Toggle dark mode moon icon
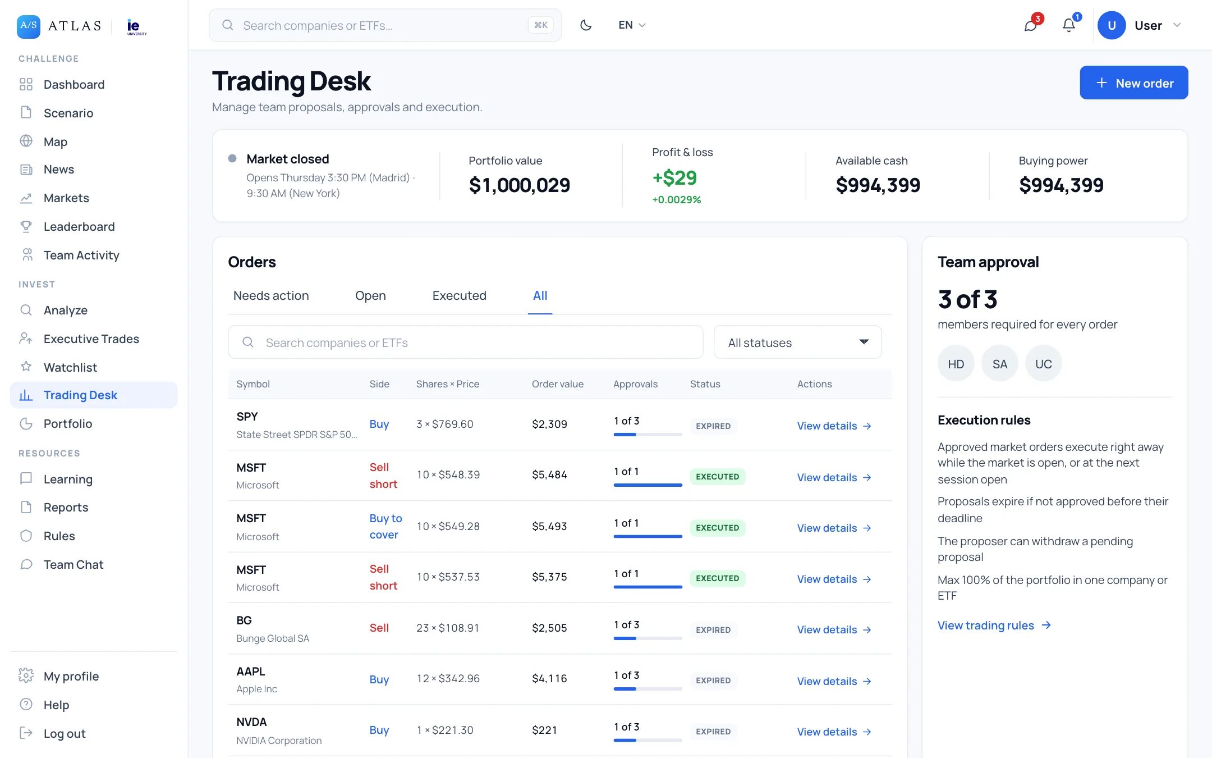 click(586, 25)
